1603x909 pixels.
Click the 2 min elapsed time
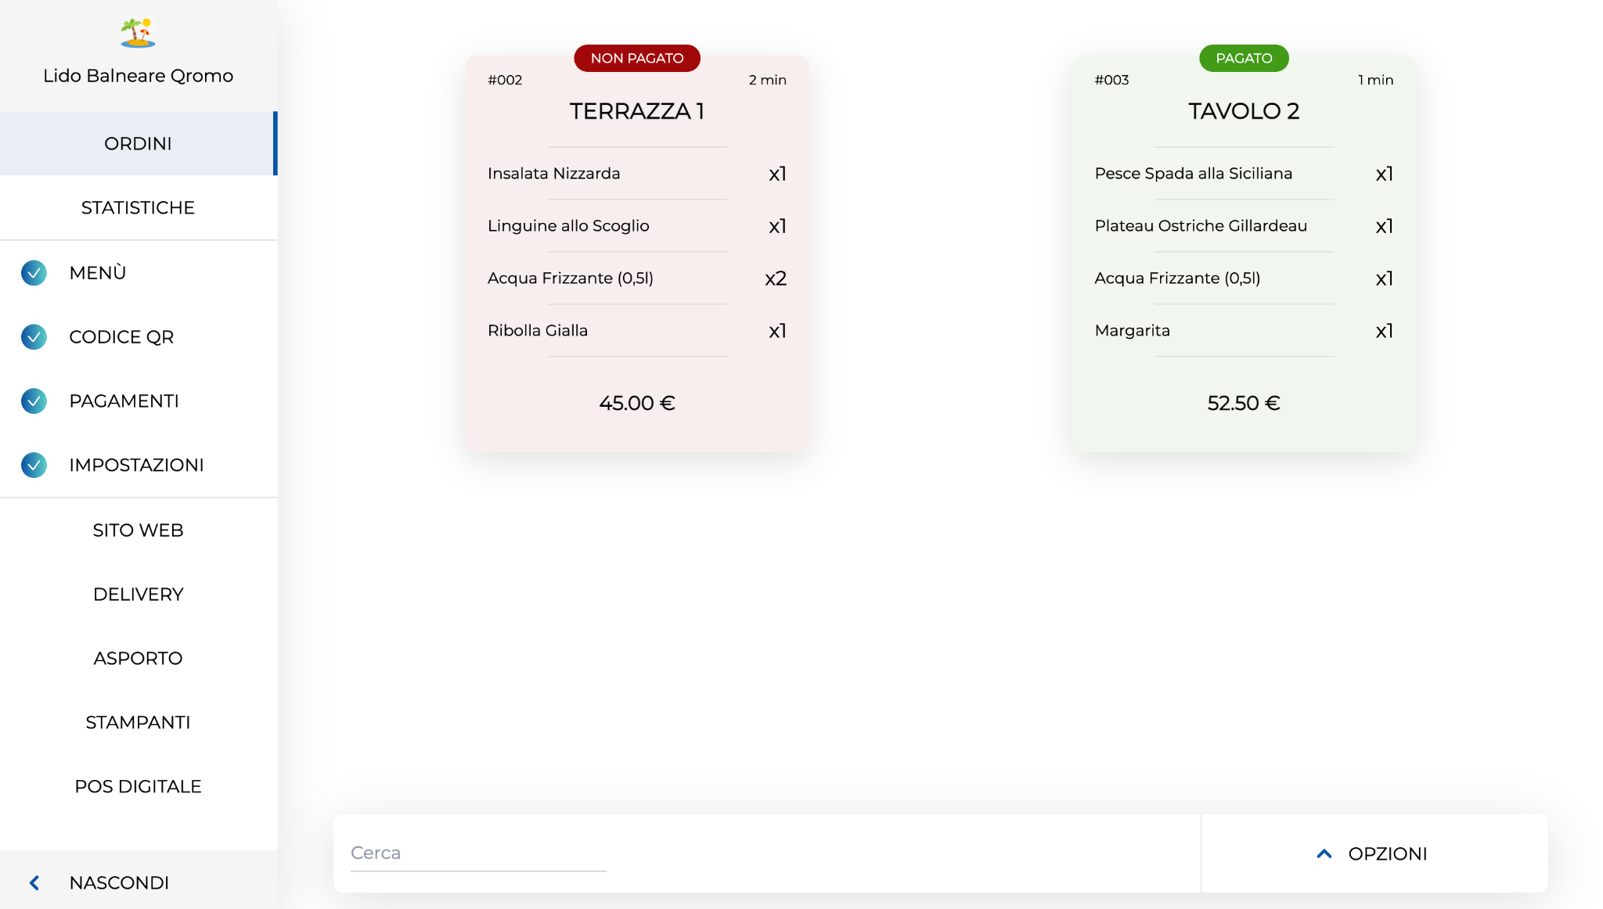pos(767,80)
